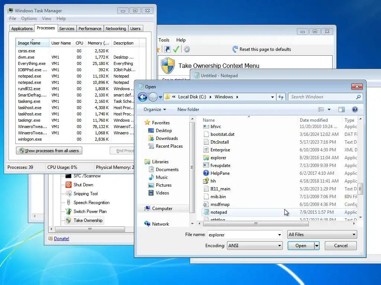
Task: Click gear settings icon in Winaero Tweaker toolbar
Action: (x=187, y=49)
